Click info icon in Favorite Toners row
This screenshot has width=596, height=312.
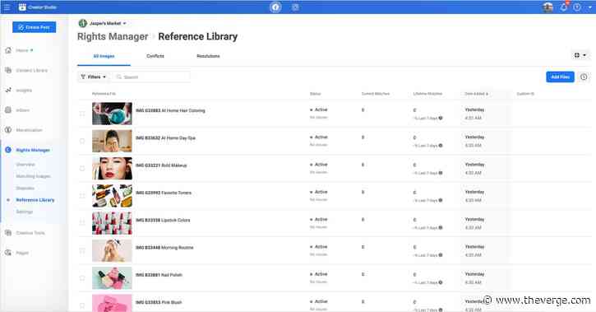[441, 200]
